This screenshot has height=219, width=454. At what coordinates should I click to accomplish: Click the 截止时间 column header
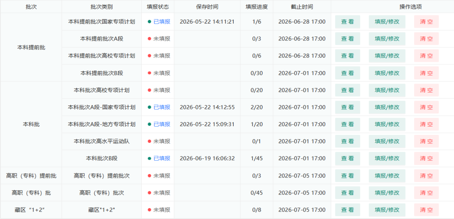[302, 7]
